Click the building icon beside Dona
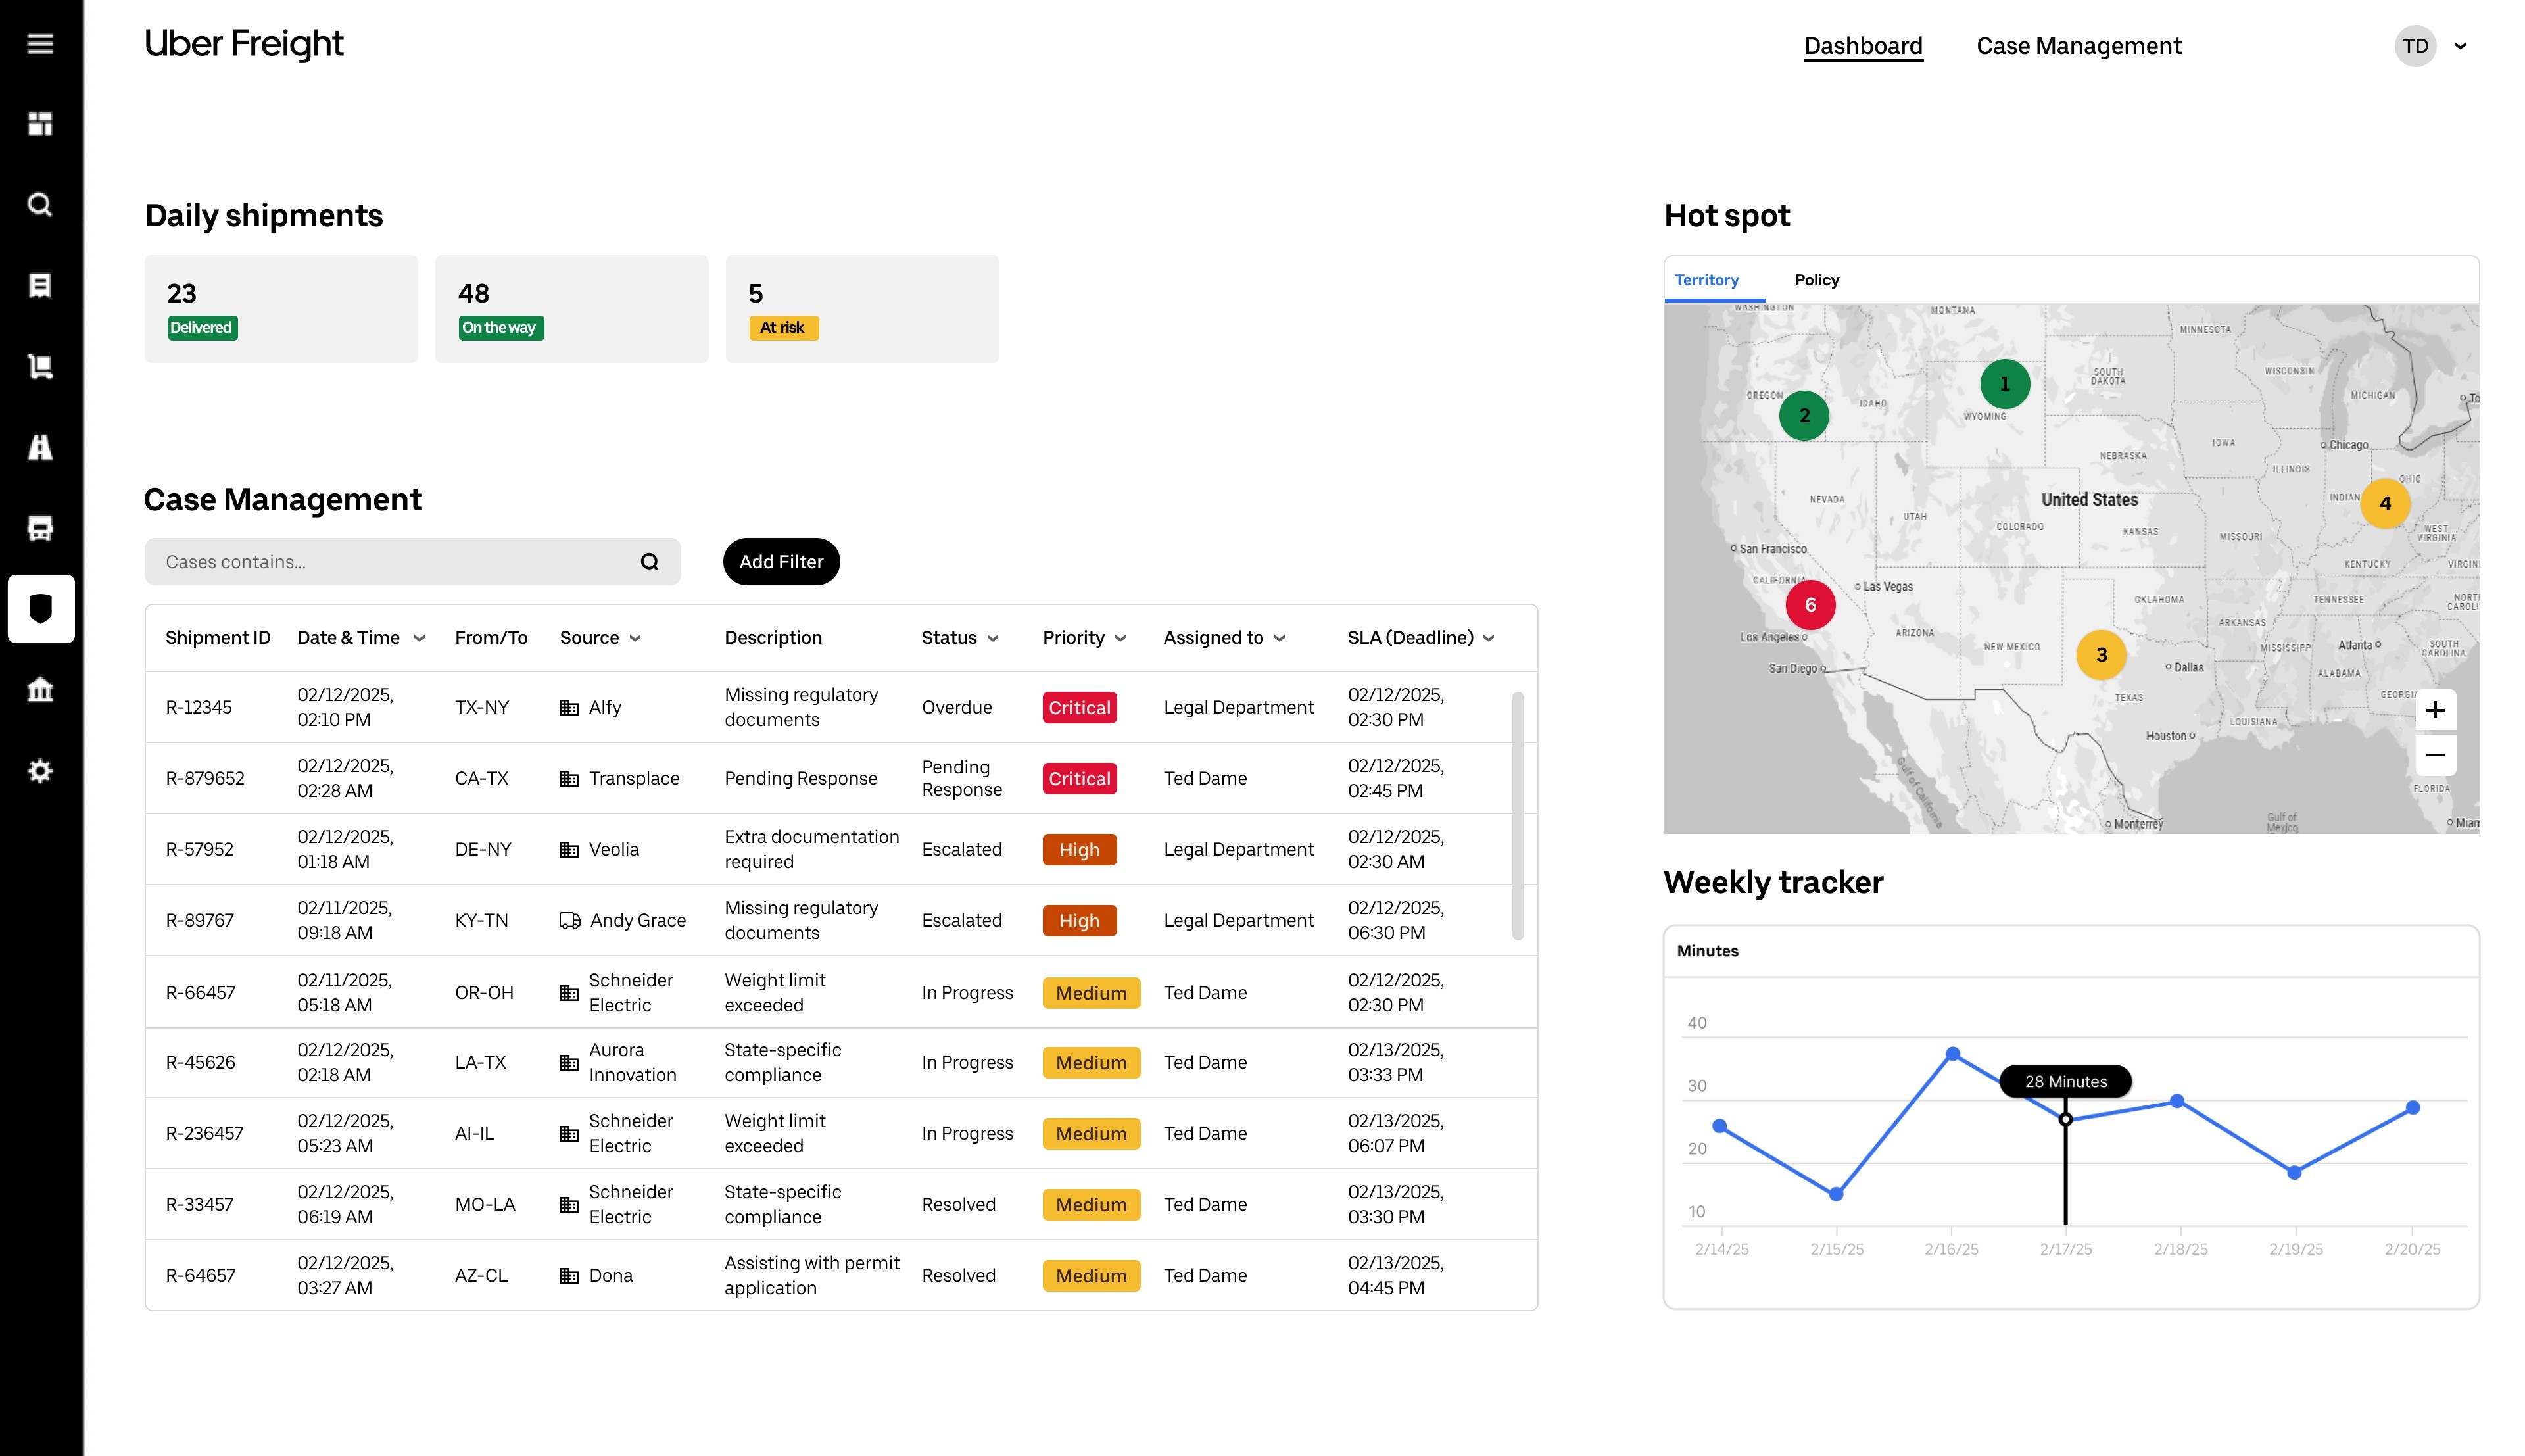 569,1275
